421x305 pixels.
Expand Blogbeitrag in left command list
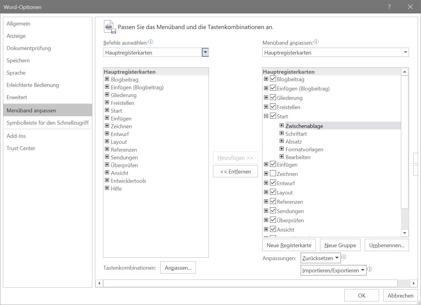pos(107,79)
